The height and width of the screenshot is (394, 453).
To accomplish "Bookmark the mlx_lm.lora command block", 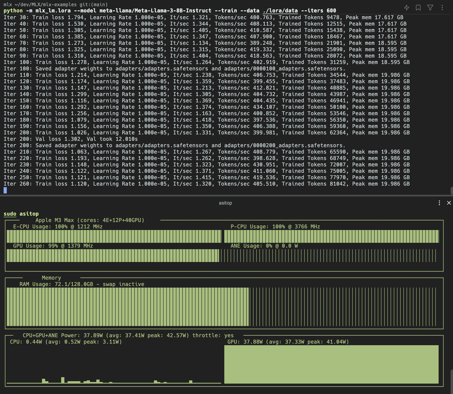I will 418,8.
